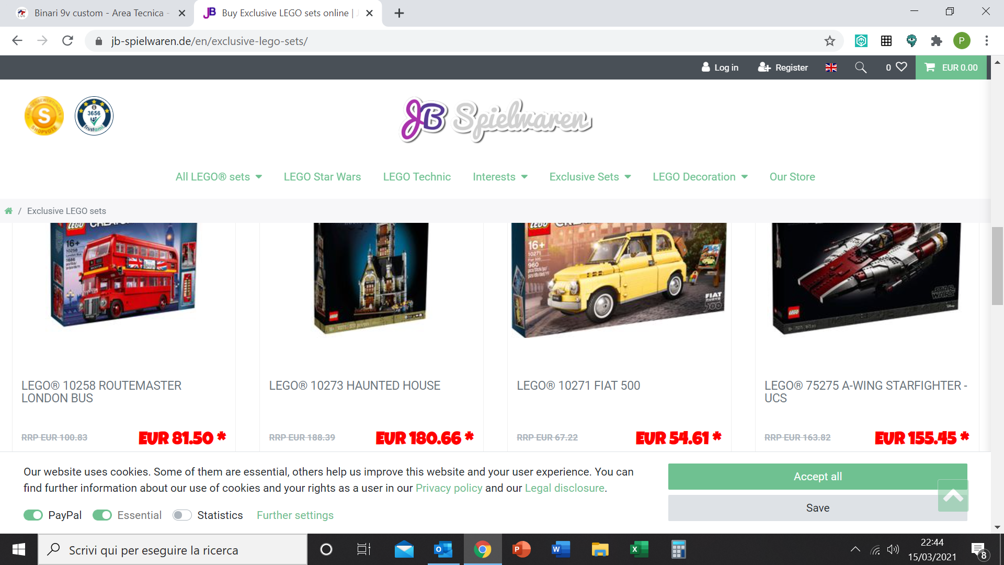Click the Log in link
The width and height of the screenshot is (1004, 565).
[720, 67]
